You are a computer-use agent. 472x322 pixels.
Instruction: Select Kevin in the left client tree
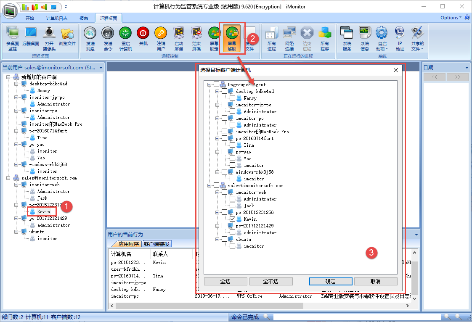43,211
